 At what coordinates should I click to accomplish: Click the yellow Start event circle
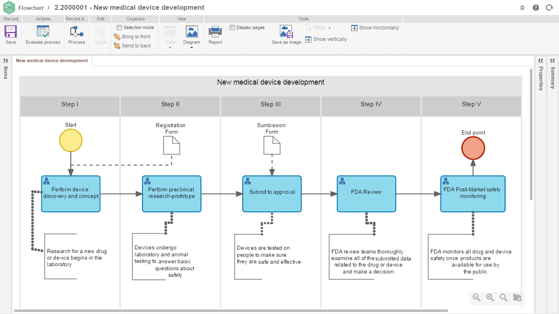pyautogui.click(x=71, y=140)
